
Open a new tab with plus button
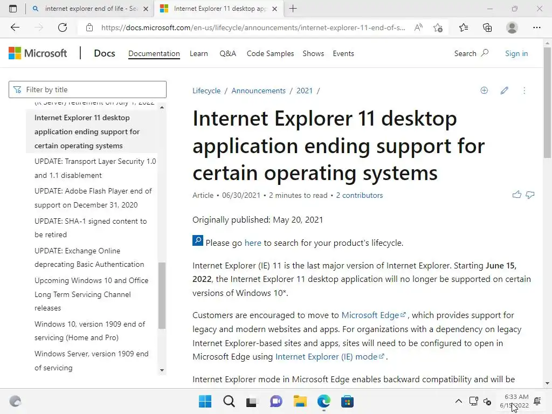click(293, 9)
